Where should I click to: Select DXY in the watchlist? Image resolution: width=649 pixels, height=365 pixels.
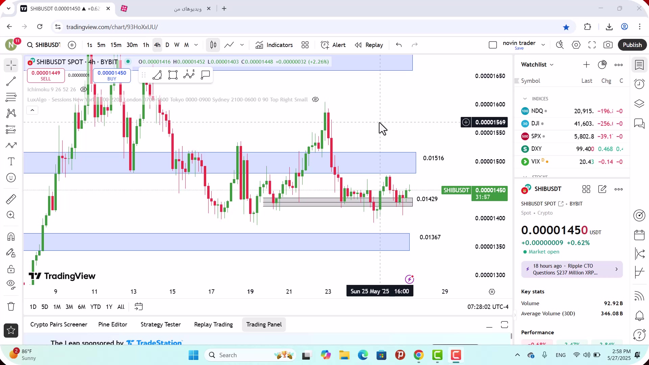point(572,149)
